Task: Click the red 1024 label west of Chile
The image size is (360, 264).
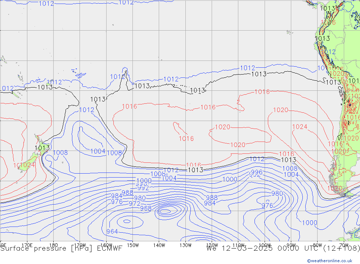Action: [x=300, y=127]
